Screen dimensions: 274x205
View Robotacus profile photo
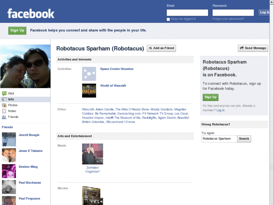25,66
